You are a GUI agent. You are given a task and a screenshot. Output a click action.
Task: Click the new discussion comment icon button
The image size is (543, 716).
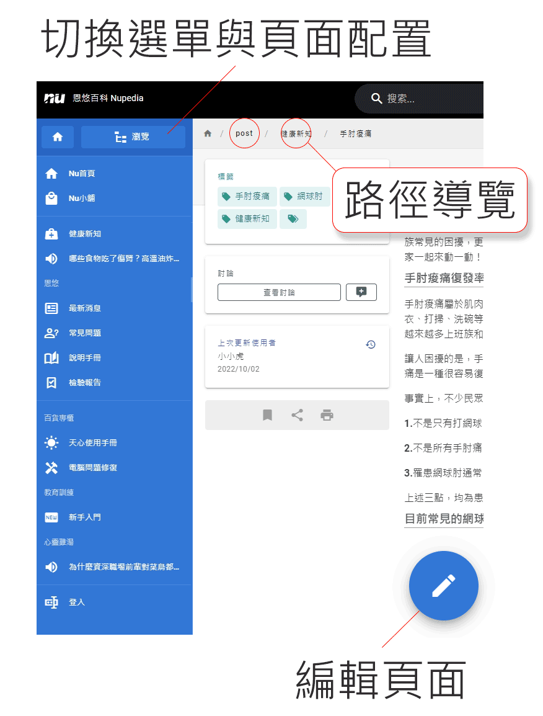tap(361, 292)
